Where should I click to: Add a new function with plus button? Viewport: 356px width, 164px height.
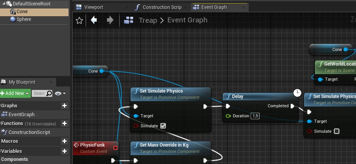pyautogui.click(x=64, y=123)
